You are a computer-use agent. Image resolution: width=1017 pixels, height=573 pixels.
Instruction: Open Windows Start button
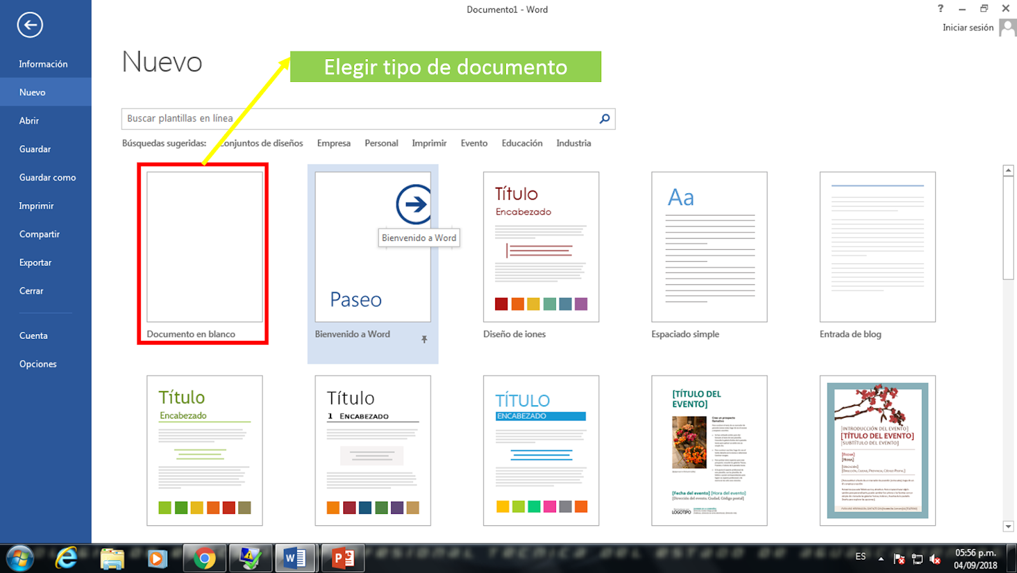(x=20, y=558)
